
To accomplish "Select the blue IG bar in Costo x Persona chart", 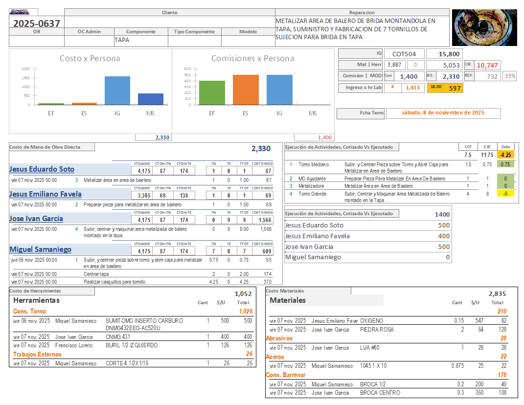I will (x=117, y=90).
